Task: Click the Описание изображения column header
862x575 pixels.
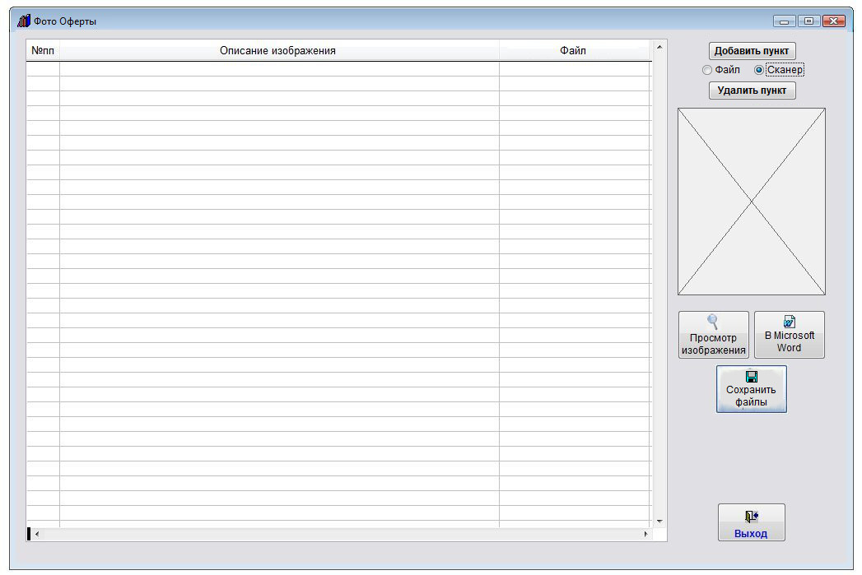Action: (x=279, y=50)
